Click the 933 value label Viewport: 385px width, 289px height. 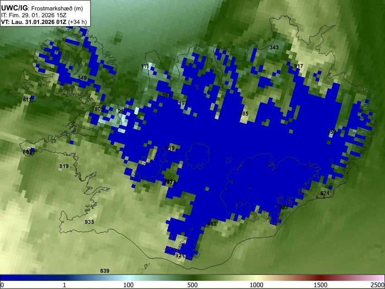[x=89, y=222]
